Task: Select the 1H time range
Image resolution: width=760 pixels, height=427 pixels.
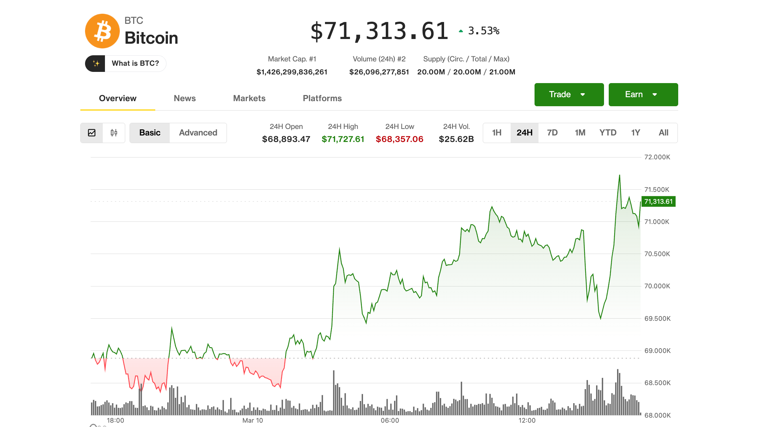Action: coord(496,133)
